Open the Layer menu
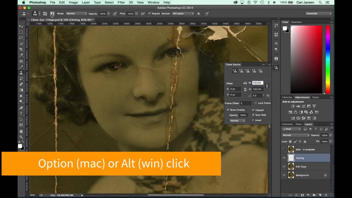This screenshot has height=198, width=352. (x=86, y=2)
